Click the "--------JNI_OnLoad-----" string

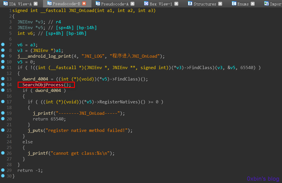click(88, 113)
